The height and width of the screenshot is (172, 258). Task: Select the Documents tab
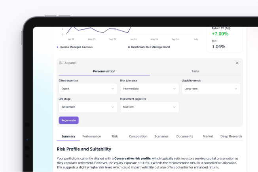click(185, 136)
